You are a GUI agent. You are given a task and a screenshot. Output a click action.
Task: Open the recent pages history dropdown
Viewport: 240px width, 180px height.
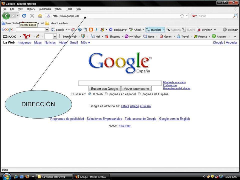[x=18, y=16]
